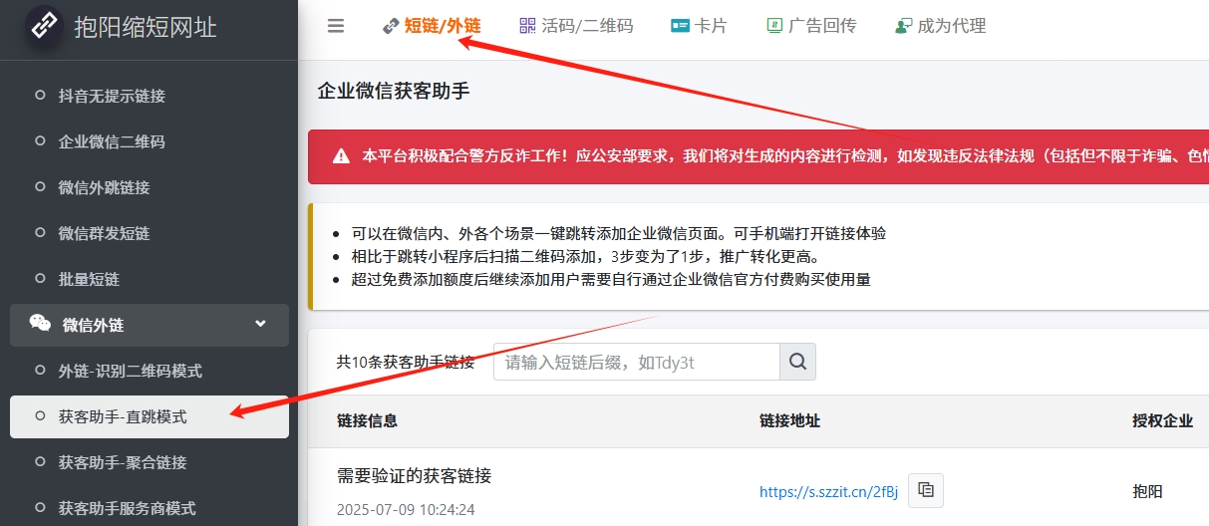
Task: Click the short link suffix search field
Action: pyautogui.click(x=636, y=362)
